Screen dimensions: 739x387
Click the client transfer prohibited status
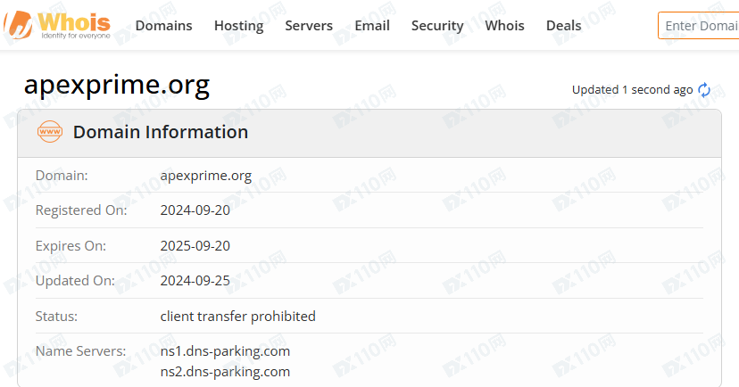pyautogui.click(x=238, y=316)
